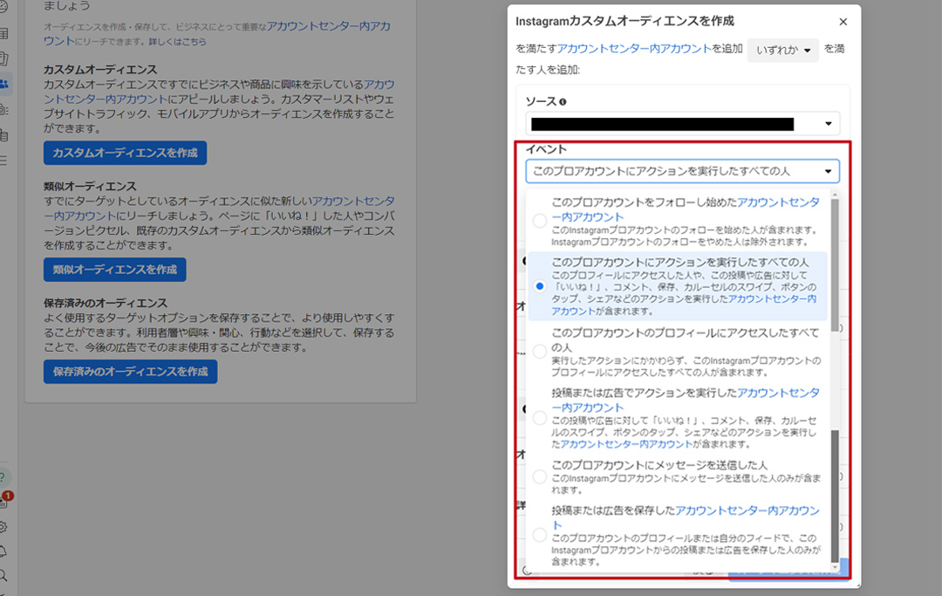Select 投稿または広告を保存した radio option
The width and height of the screenshot is (942, 596).
(x=540, y=534)
